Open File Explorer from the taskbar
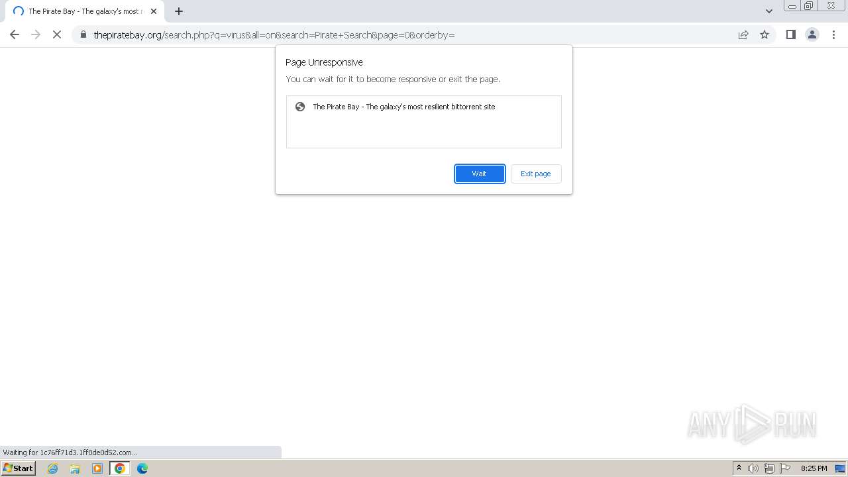The image size is (848, 477). point(75,468)
